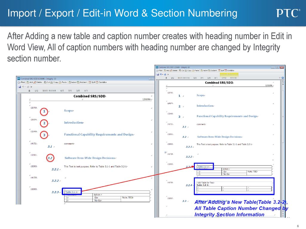Click Cut icon in left Integrity window
The width and height of the screenshot is (306, 229).
click(x=45, y=82)
